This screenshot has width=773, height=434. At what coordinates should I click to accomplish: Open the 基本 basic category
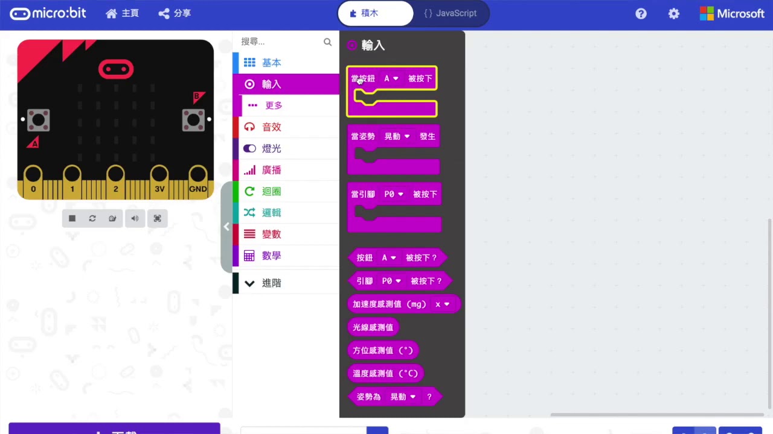click(286, 63)
